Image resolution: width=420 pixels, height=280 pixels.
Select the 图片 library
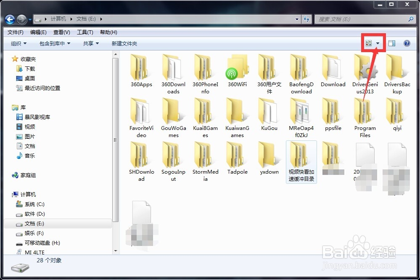(x=26, y=136)
